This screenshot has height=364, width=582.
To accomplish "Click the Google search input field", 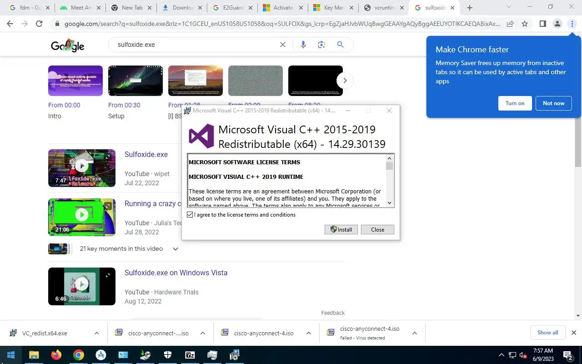I will point(196,45).
